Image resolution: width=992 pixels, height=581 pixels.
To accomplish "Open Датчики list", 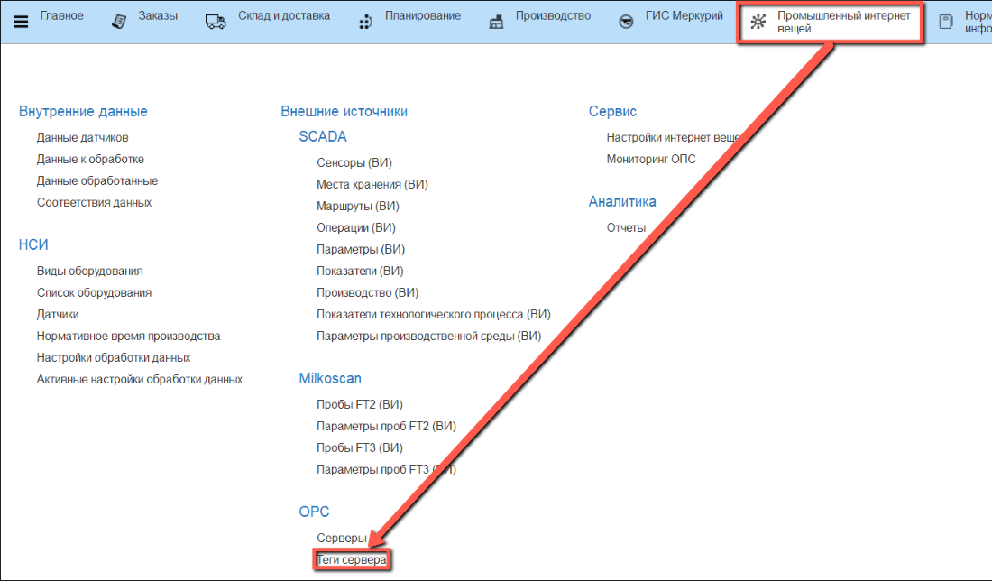I will pyautogui.click(x=58, y=315).
